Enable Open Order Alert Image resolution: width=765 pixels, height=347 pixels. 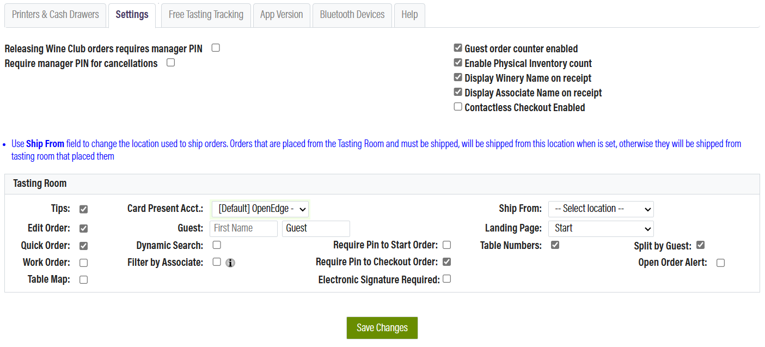pos(720,263)
